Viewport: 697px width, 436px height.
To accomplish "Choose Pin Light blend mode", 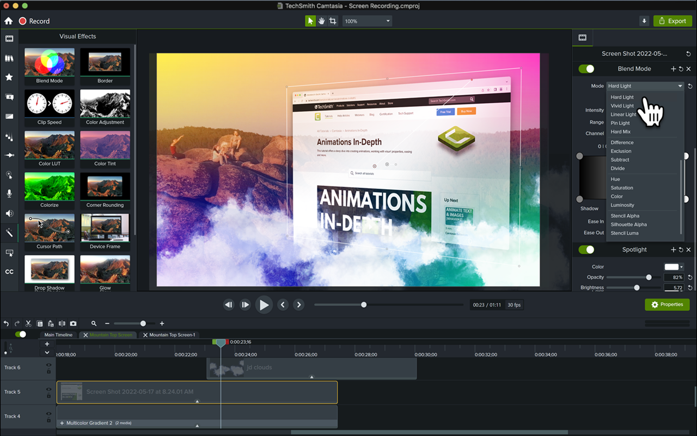I will 620,123.
